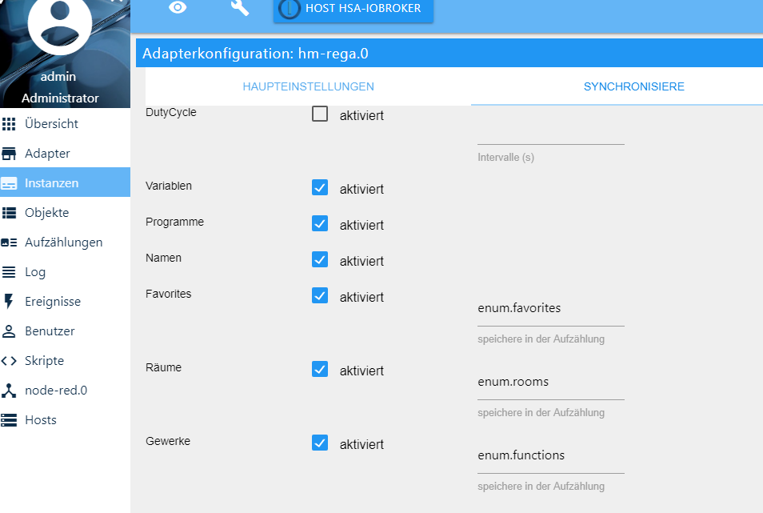Click the Objekte list icon
The width and height of the screenshot is (763, 513).
pos(9,213)
